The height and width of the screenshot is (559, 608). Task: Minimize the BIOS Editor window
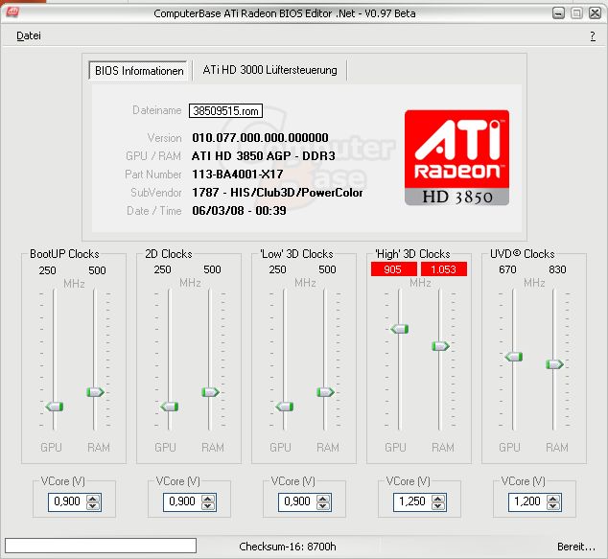[558, 13]
